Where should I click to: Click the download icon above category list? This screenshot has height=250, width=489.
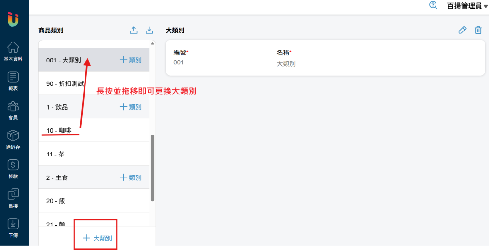149,31
